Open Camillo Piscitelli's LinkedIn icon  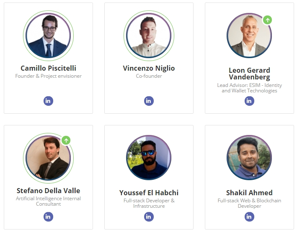click(48, 101)
